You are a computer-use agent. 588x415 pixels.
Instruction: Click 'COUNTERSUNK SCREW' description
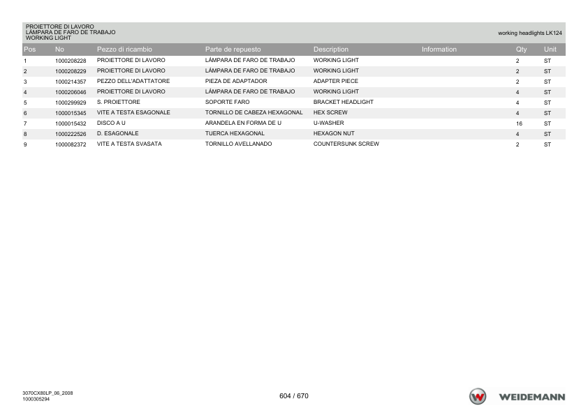point(346,144)
